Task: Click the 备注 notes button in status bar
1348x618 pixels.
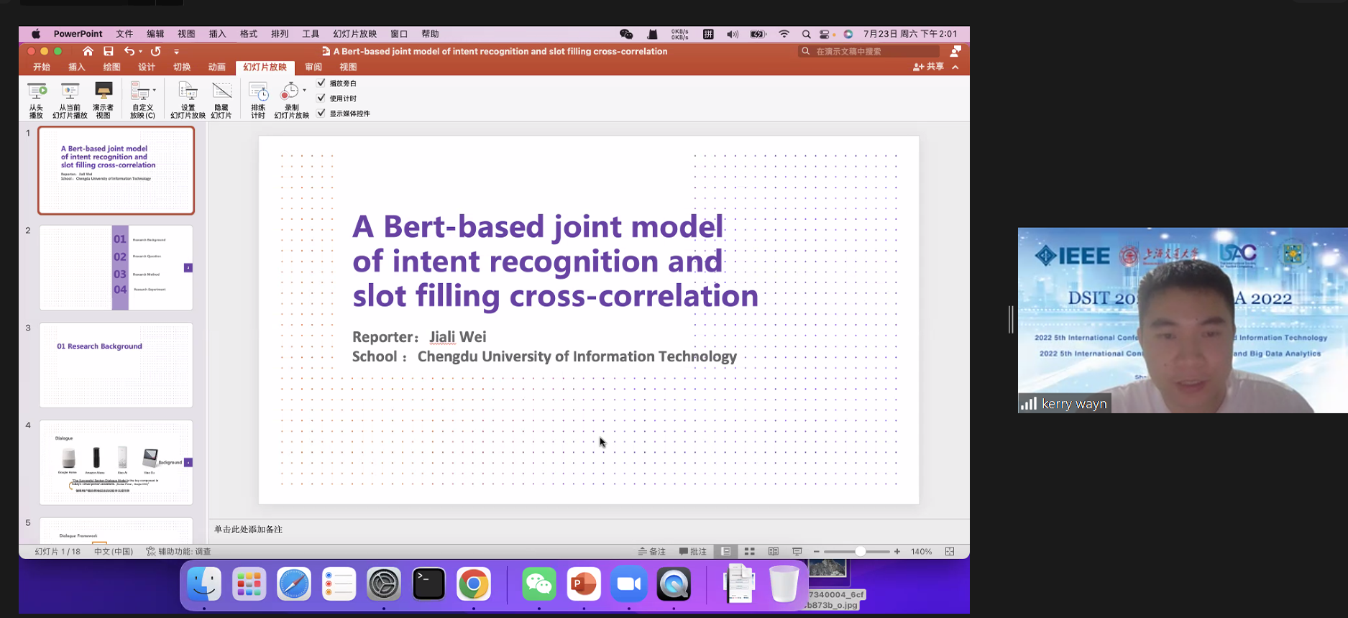Action: 652,551
